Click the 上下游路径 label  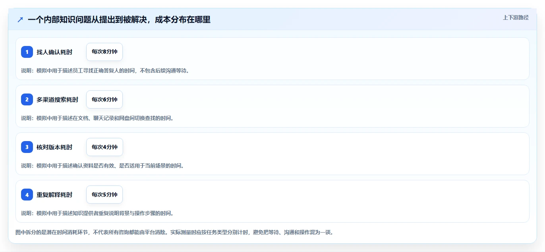pos(516,17)
